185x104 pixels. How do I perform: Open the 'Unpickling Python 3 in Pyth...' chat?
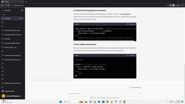coord(12,35)
